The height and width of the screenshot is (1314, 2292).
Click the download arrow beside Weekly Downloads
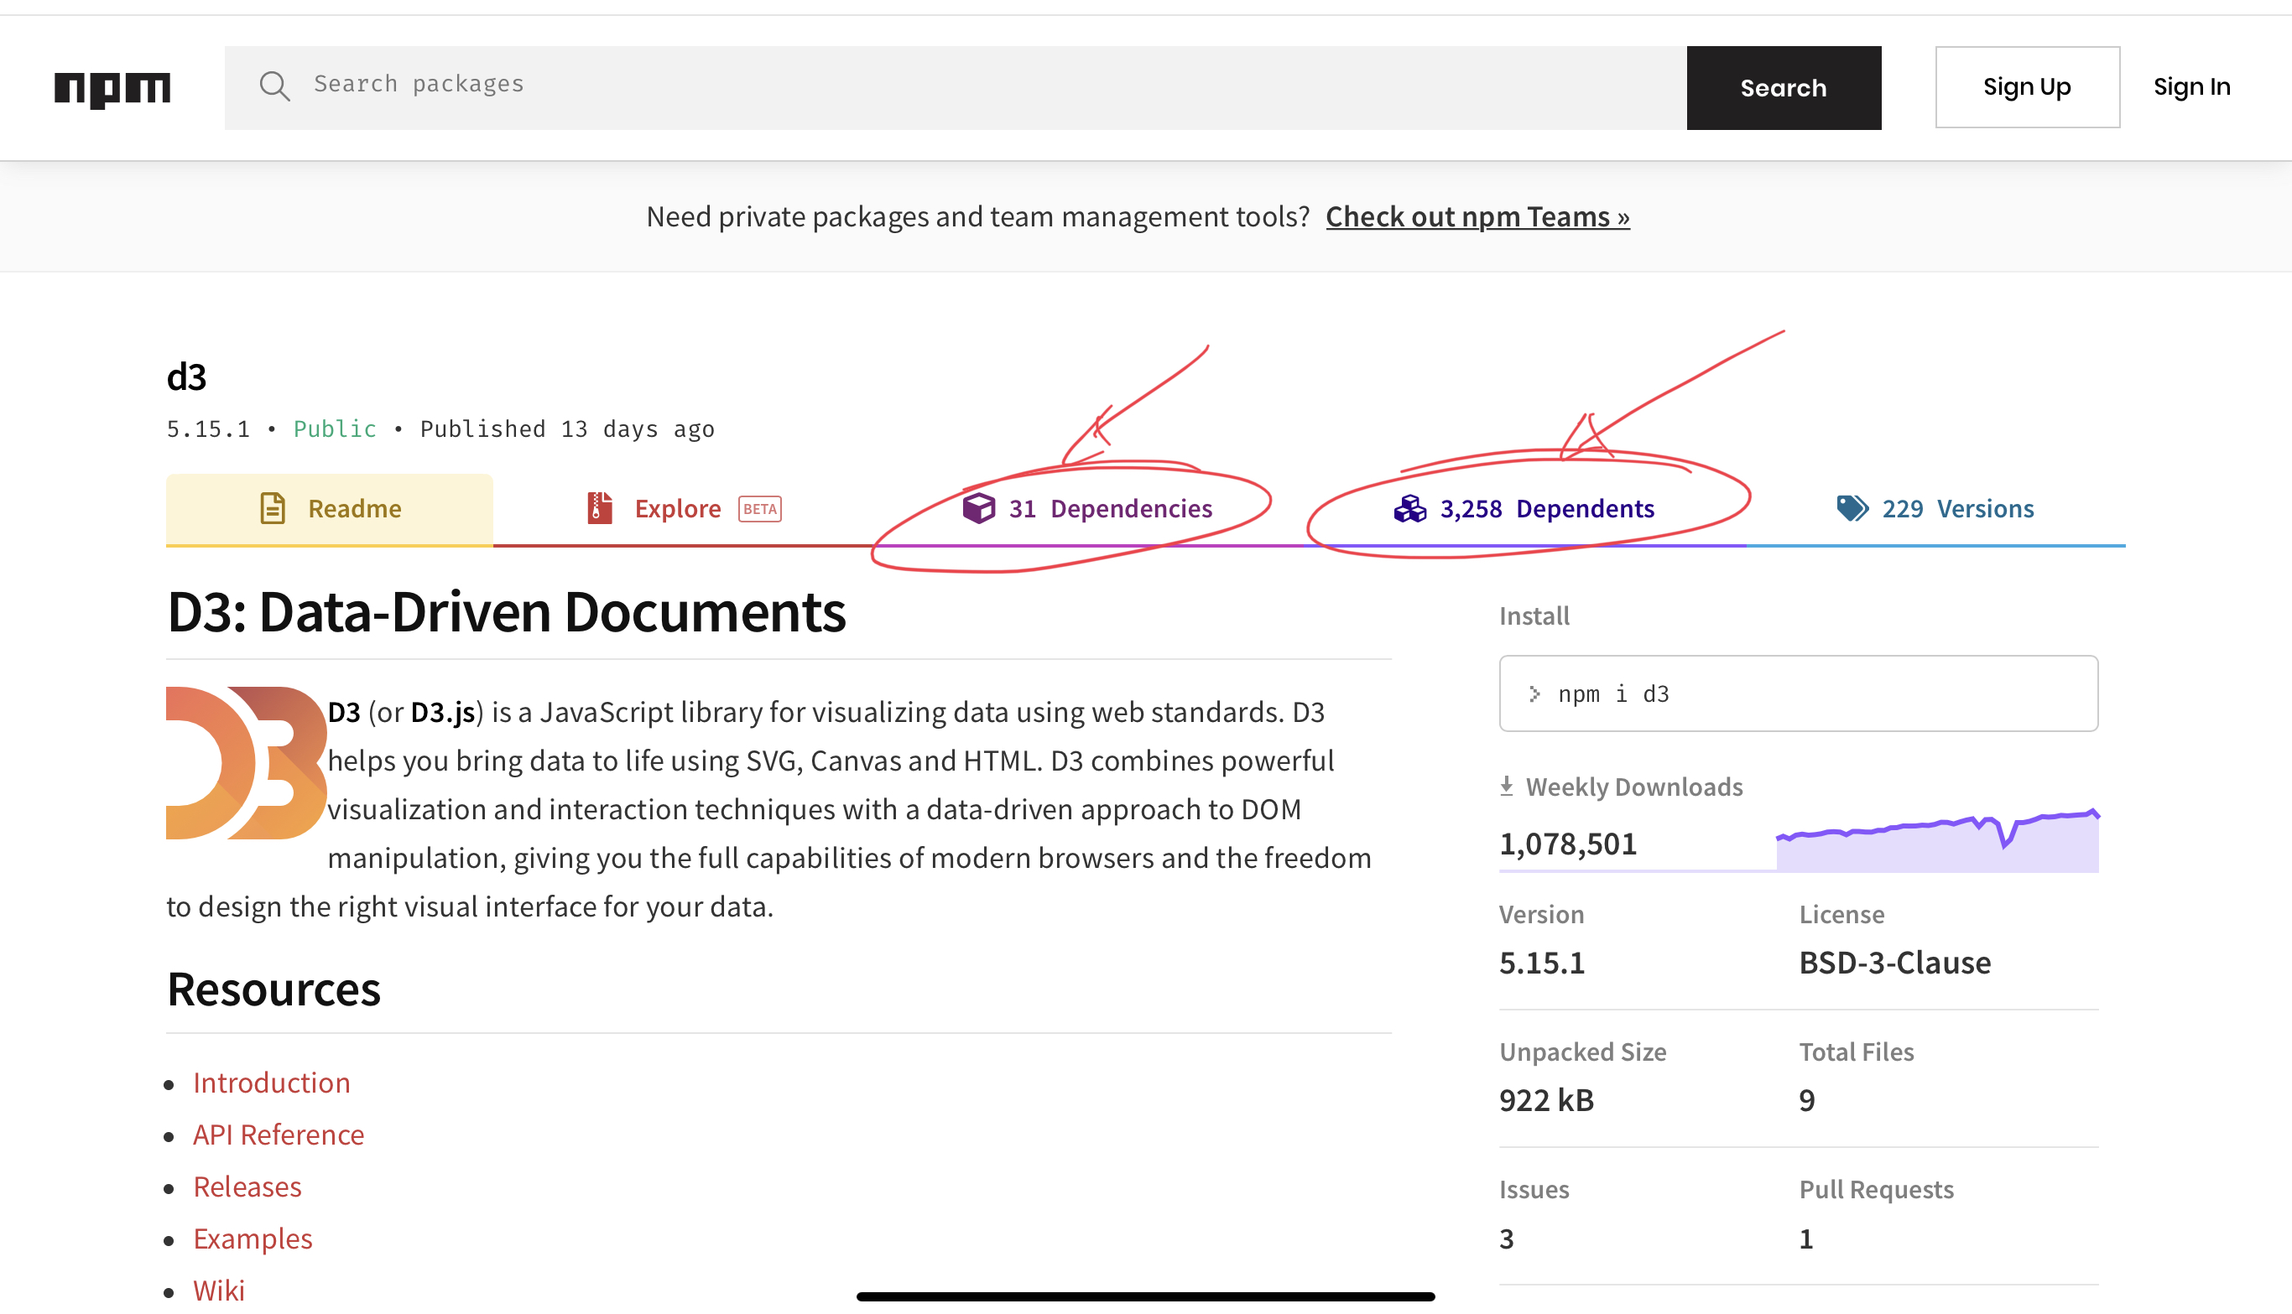click(x=1506, y=784)
